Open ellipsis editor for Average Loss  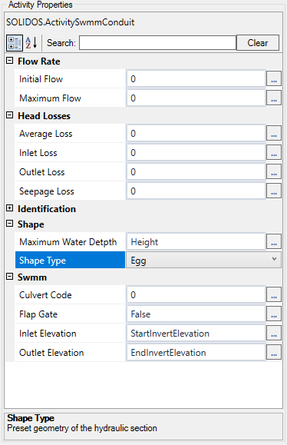click(x=274, y=133)
